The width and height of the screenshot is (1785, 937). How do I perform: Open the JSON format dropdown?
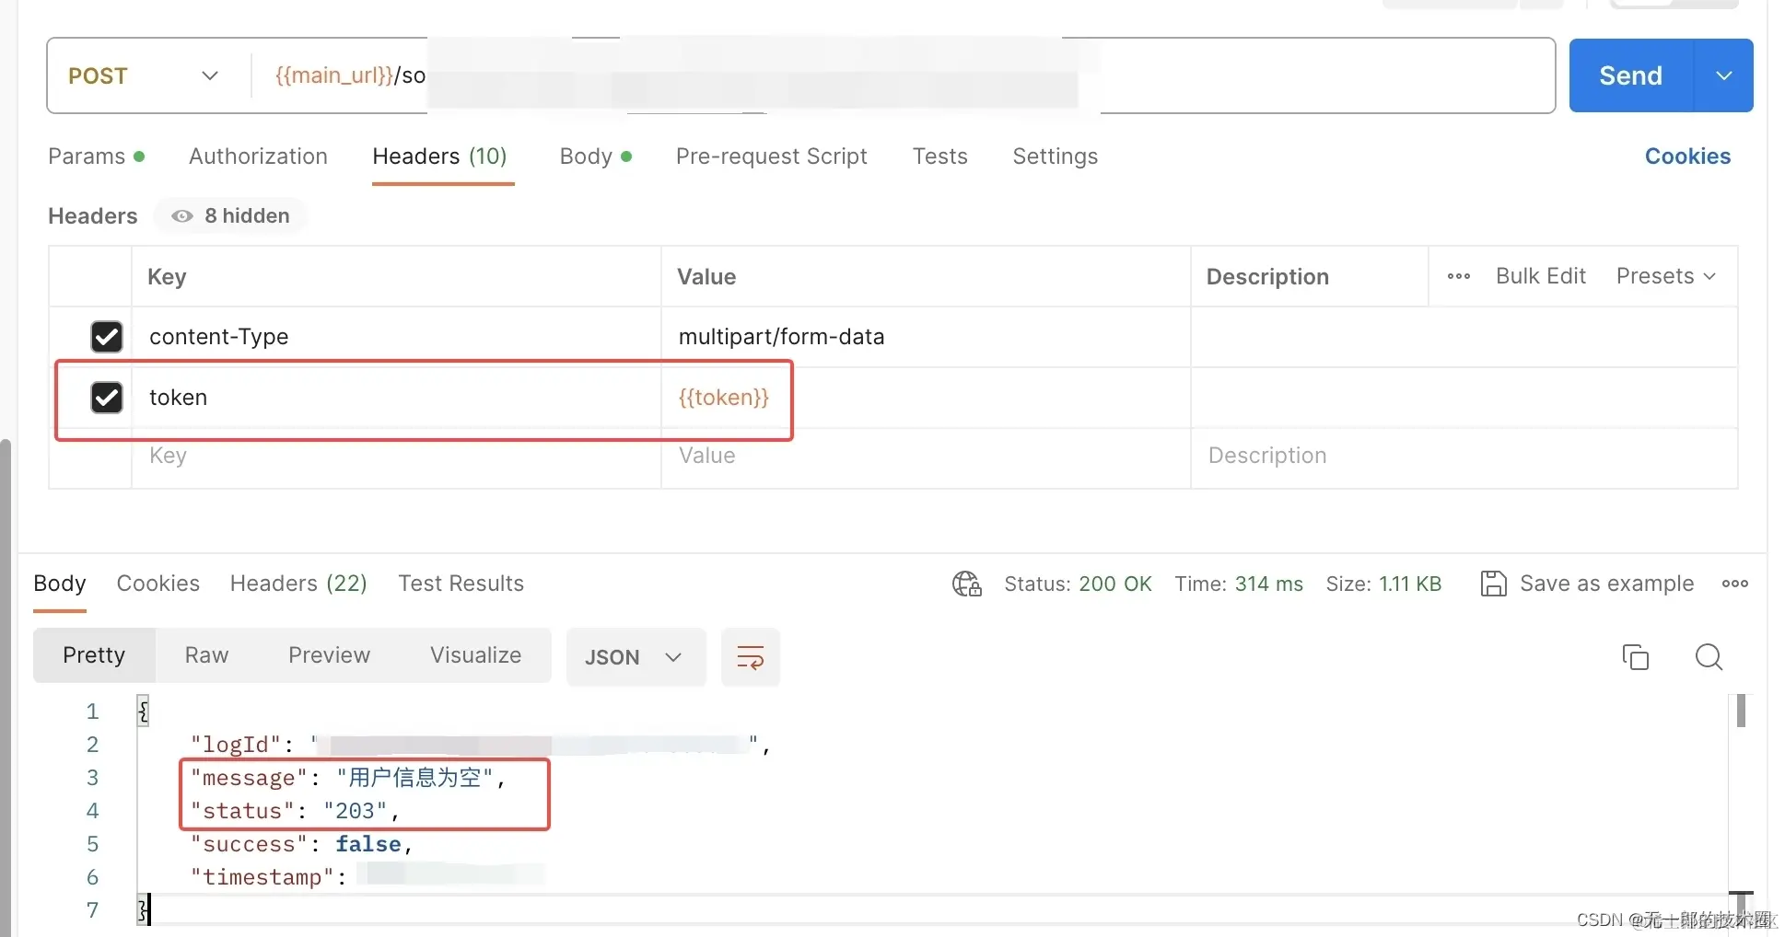tap(636, 657)
